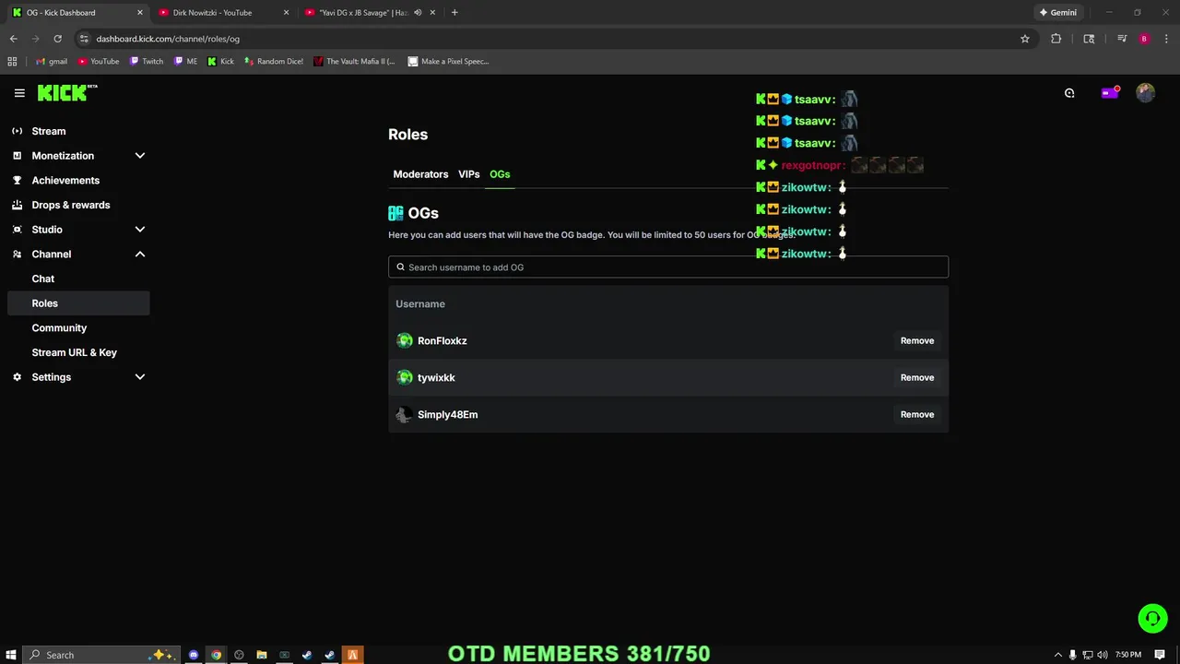Open the Twitch bookmark

pos(147,62)
